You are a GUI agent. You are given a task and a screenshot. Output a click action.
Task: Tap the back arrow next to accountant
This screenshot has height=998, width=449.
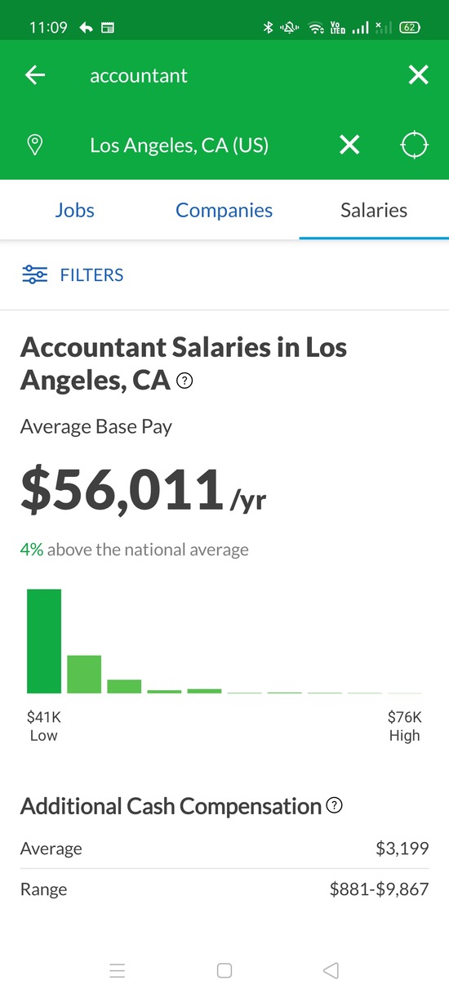tap(35, 76)
